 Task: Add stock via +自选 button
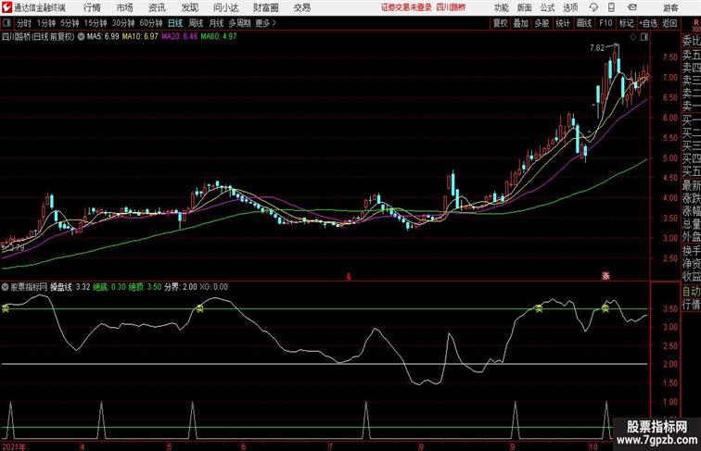[x=648, y=23]
